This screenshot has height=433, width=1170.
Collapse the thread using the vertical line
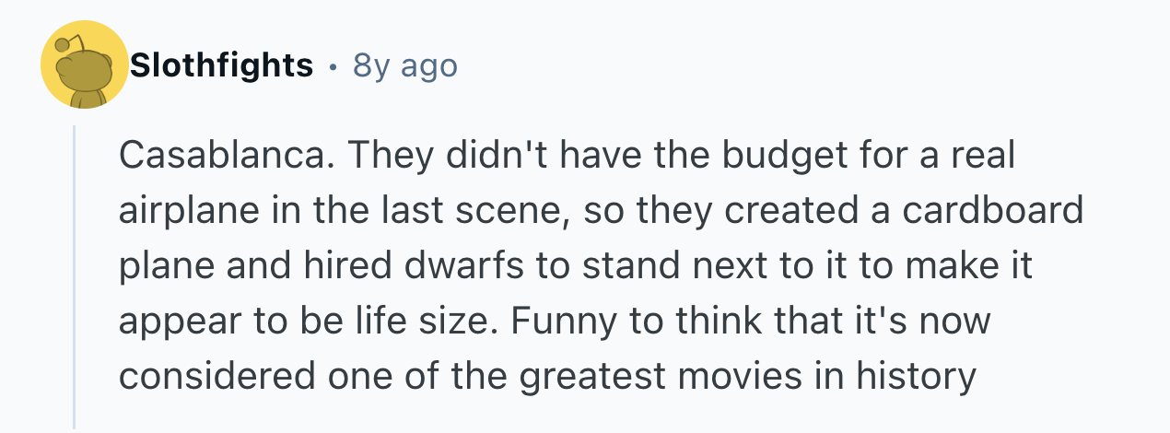click(75, 276)
